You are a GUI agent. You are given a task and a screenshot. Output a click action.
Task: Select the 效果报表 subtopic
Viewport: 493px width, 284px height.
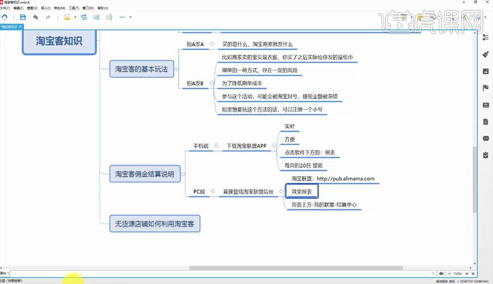pyautogui.click(x=302, y=191)
